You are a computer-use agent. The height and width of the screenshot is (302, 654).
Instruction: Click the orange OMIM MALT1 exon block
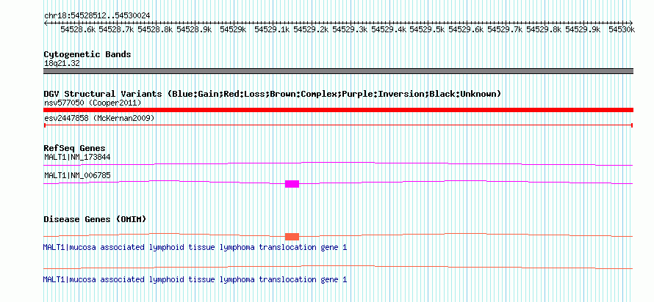pyautogui.click(x=292, y=237)
